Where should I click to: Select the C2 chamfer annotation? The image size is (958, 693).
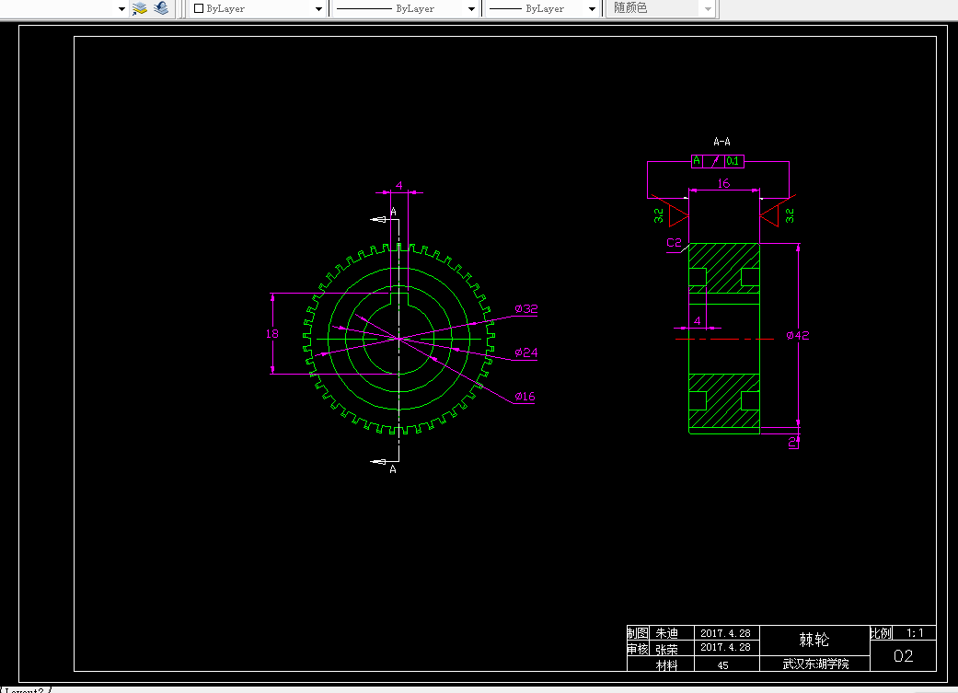[x=674, y=243]
